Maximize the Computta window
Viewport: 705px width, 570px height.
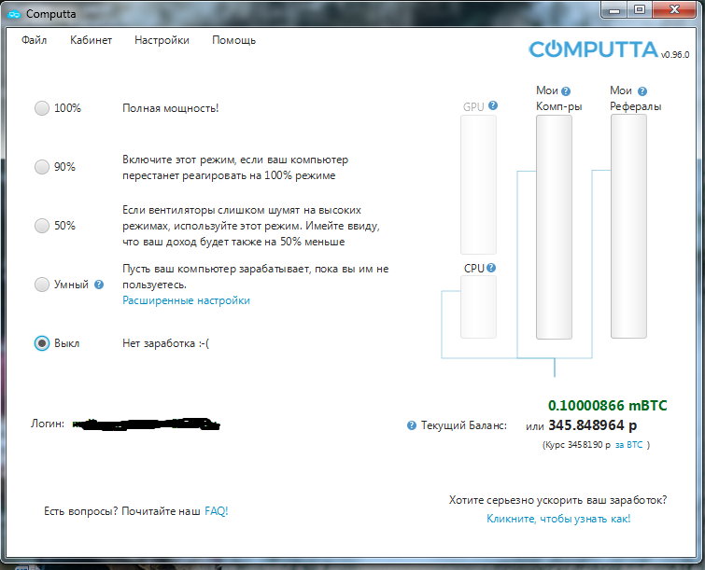(x=640, y=10)
